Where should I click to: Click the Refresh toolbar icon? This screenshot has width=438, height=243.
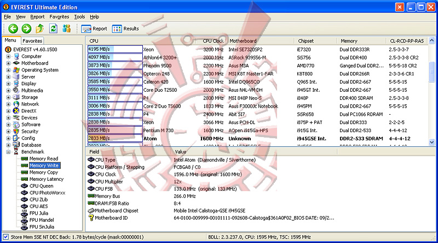53,28
